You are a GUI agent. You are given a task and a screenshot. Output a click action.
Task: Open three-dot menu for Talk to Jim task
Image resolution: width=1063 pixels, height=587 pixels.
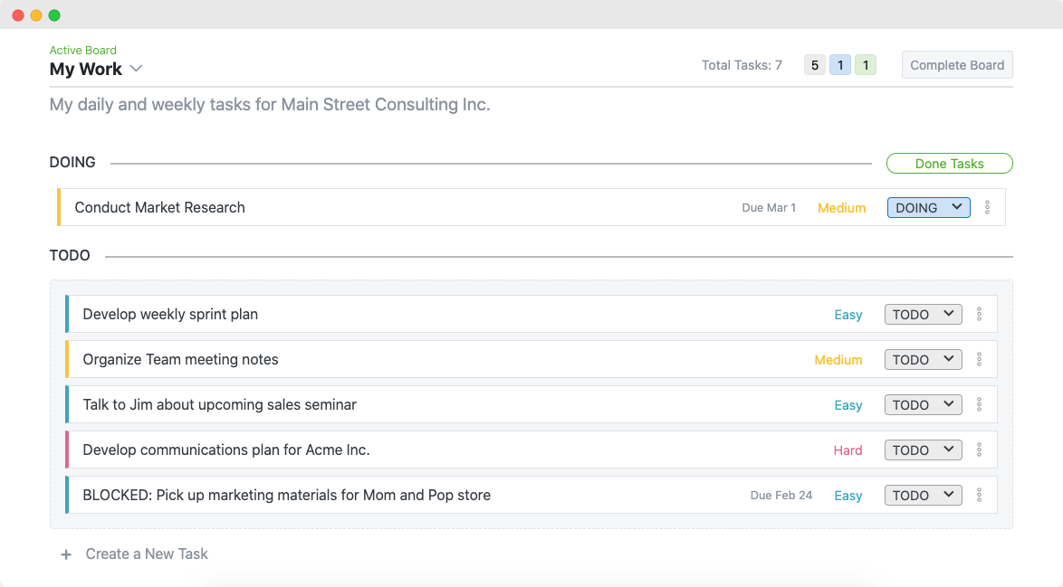979,405
